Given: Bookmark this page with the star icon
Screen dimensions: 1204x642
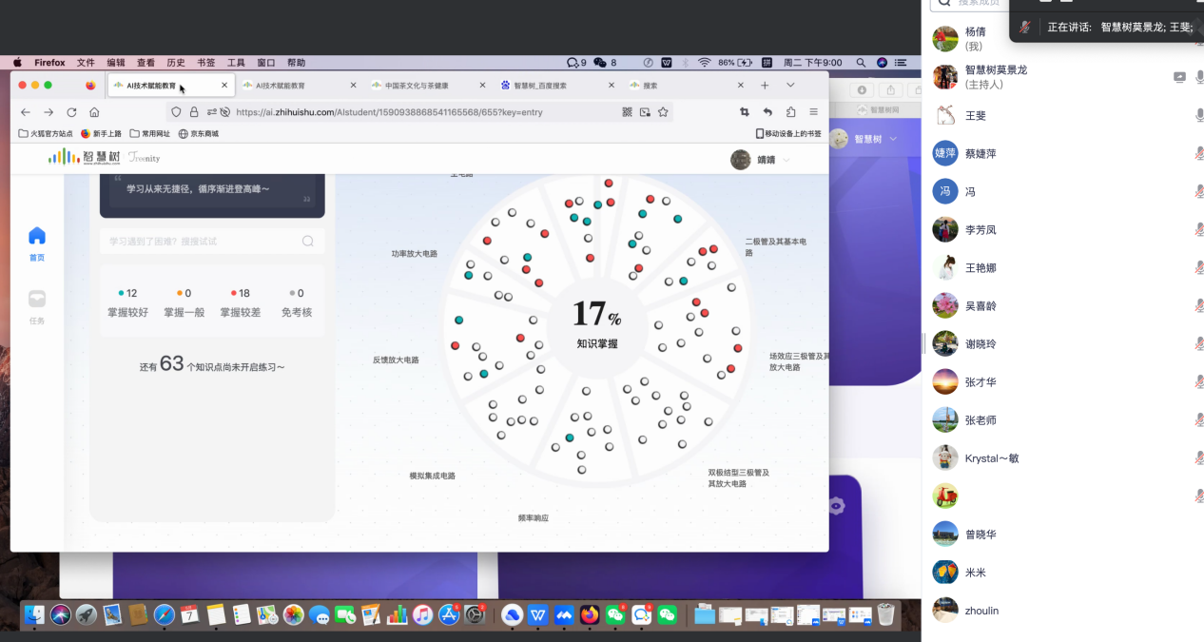Looking at the screenshot, I should [x=663, y=112].
